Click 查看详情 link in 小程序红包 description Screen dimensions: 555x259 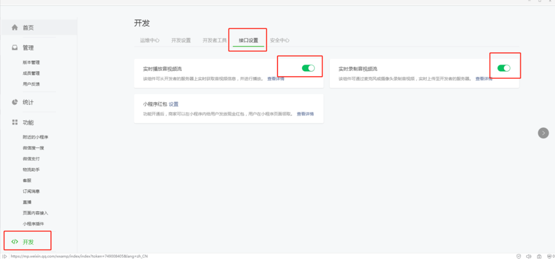[x=305, y=114]
